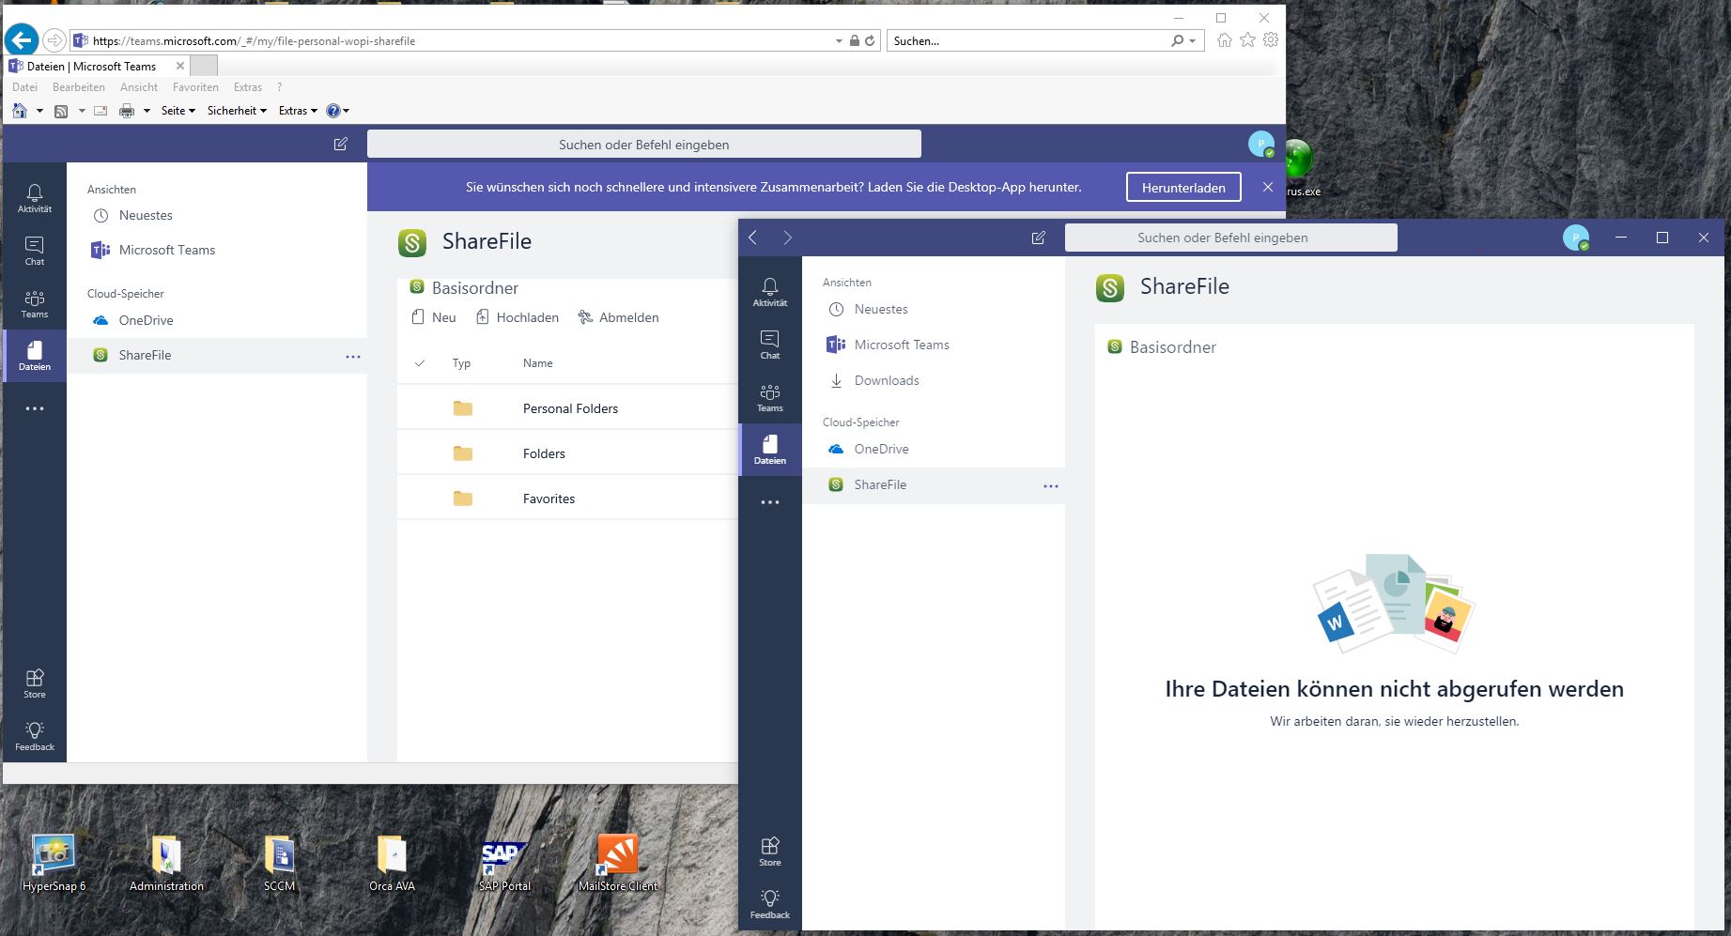Open Store in desktop Teams app sidebar
1731x936 pixels.
770,852
